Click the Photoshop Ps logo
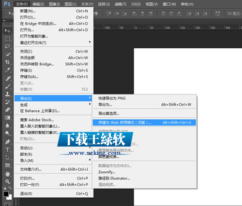 tap(7, 4)
